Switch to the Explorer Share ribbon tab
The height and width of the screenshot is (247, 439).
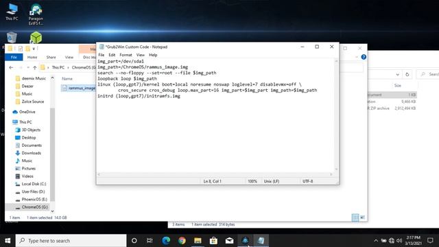click(x=51, y=57)
